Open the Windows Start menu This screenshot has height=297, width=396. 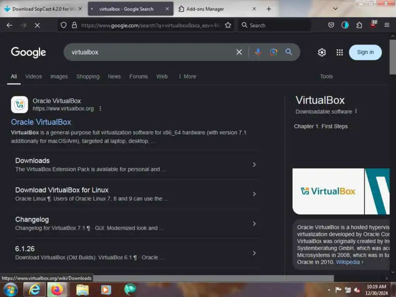click(x=10, y=289)
